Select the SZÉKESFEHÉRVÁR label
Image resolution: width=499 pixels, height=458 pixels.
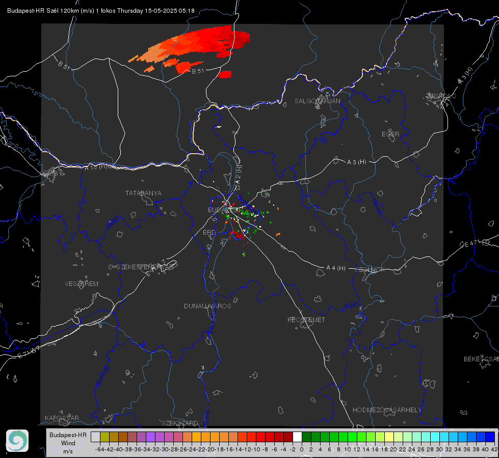145,267
